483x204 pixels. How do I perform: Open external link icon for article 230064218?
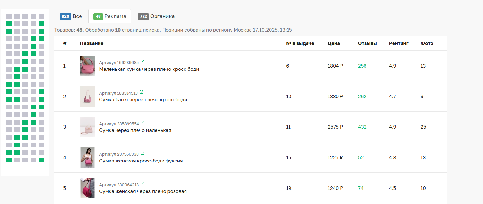click(x=143, y=184)
